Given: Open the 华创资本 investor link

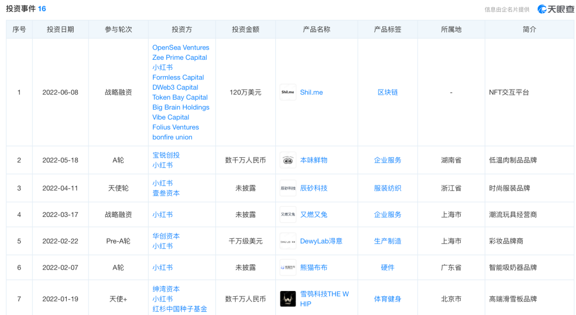Looking at the screenshot, I should pos(166,236).
